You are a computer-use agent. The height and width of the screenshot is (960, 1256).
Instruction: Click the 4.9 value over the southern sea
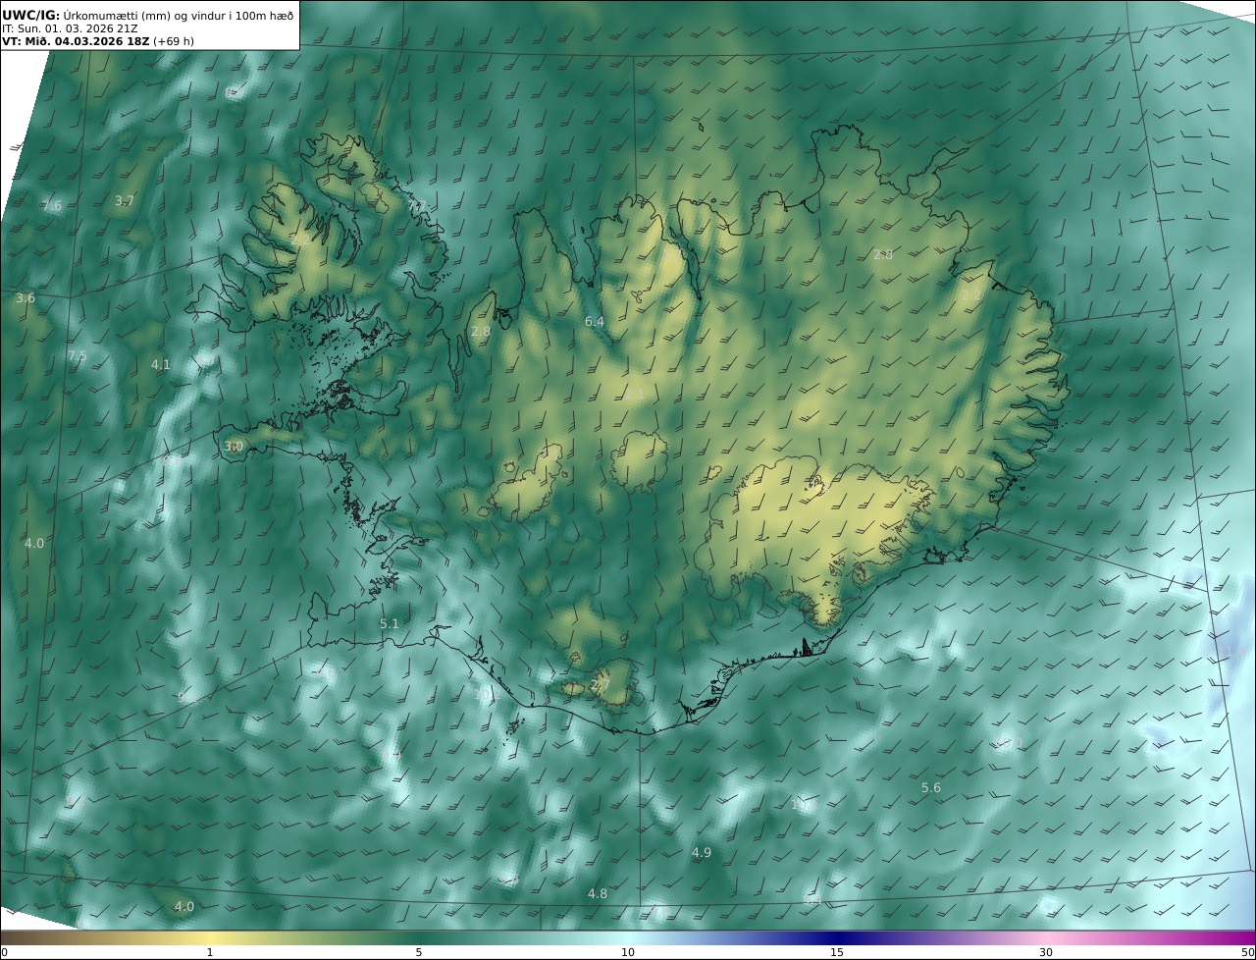pyautogui.click(x=702, y=852)
